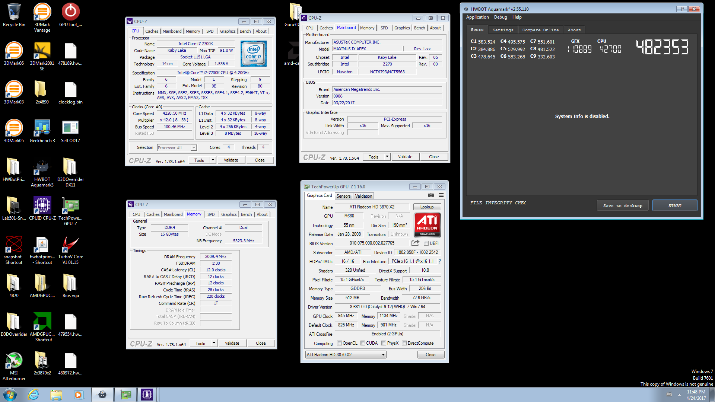
Task: Click the Intel Core i7 logo in CPU-Z
Action: (254, 54)
